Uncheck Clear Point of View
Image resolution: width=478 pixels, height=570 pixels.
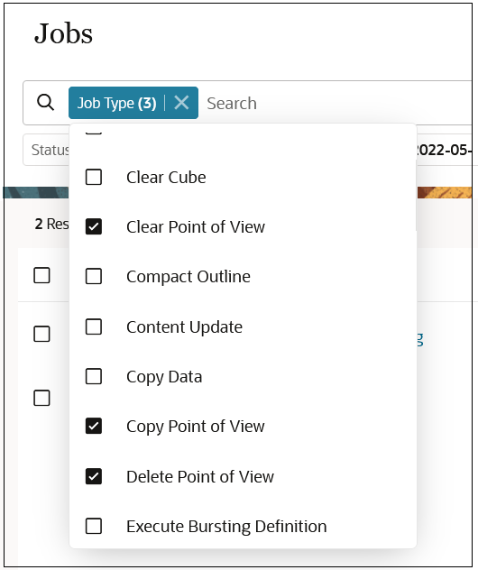click(94, 227)
